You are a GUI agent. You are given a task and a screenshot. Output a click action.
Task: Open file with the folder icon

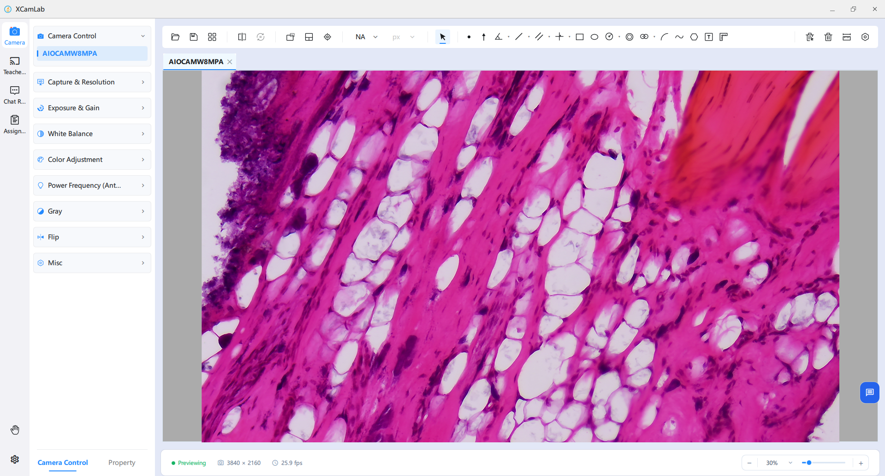tap(175, 37)
